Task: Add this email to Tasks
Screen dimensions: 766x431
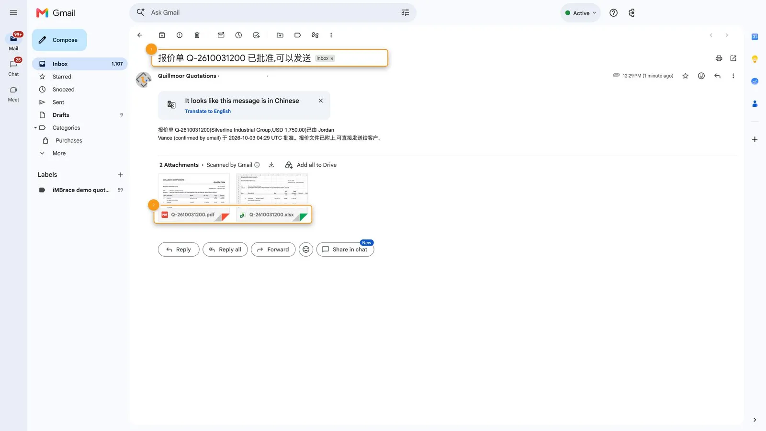Action: pyautogui.click(x=256, y=35)
